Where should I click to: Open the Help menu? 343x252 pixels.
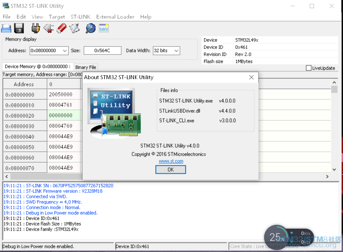pyautogui.click(x=146, y=17)
